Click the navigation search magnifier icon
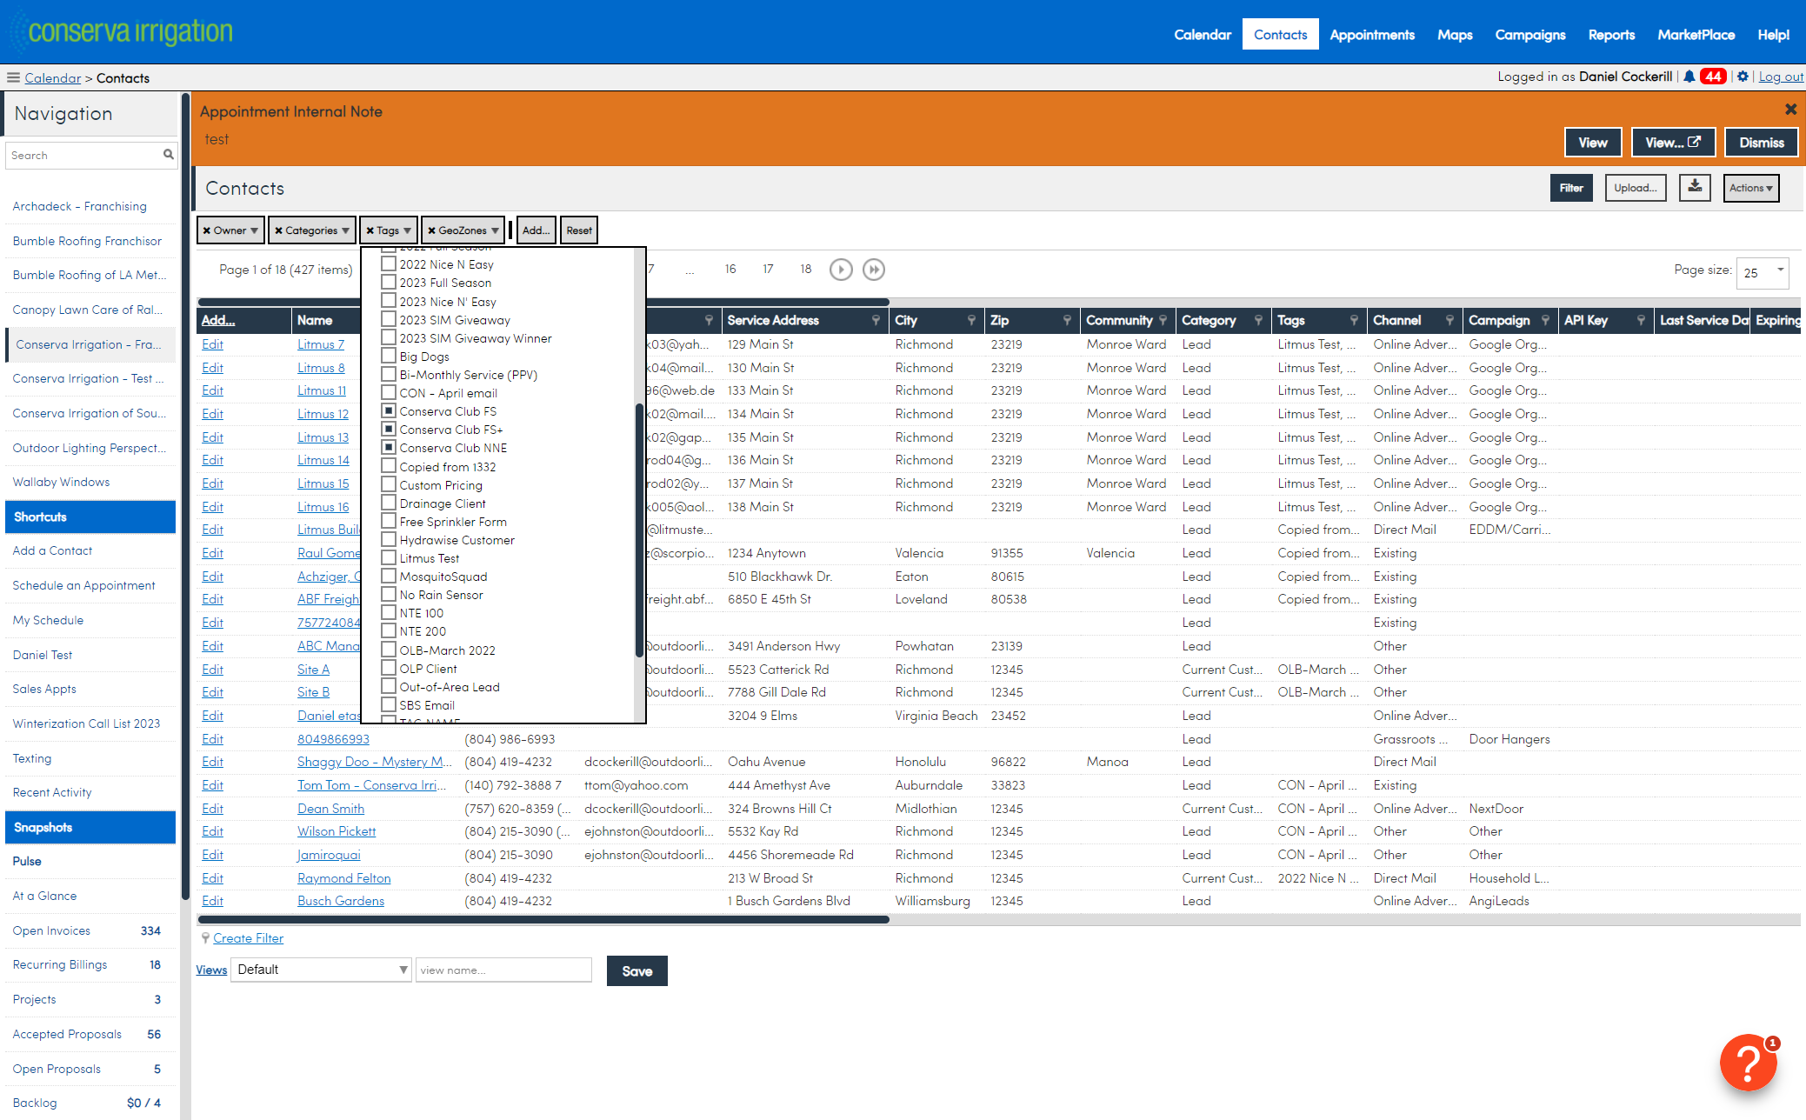 pos(169,155)
